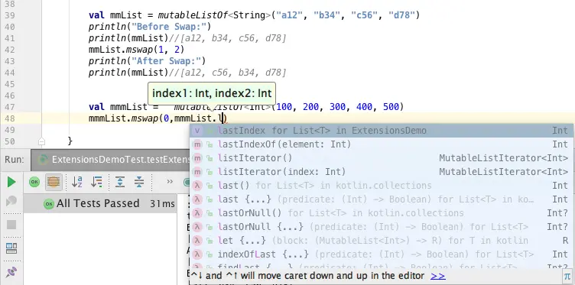Toggle Show Ignored tests filter button
The image size is (575, 285).
tap(54, 182)
